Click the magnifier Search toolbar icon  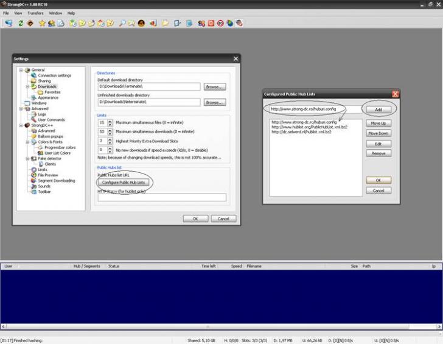point(122,23)
